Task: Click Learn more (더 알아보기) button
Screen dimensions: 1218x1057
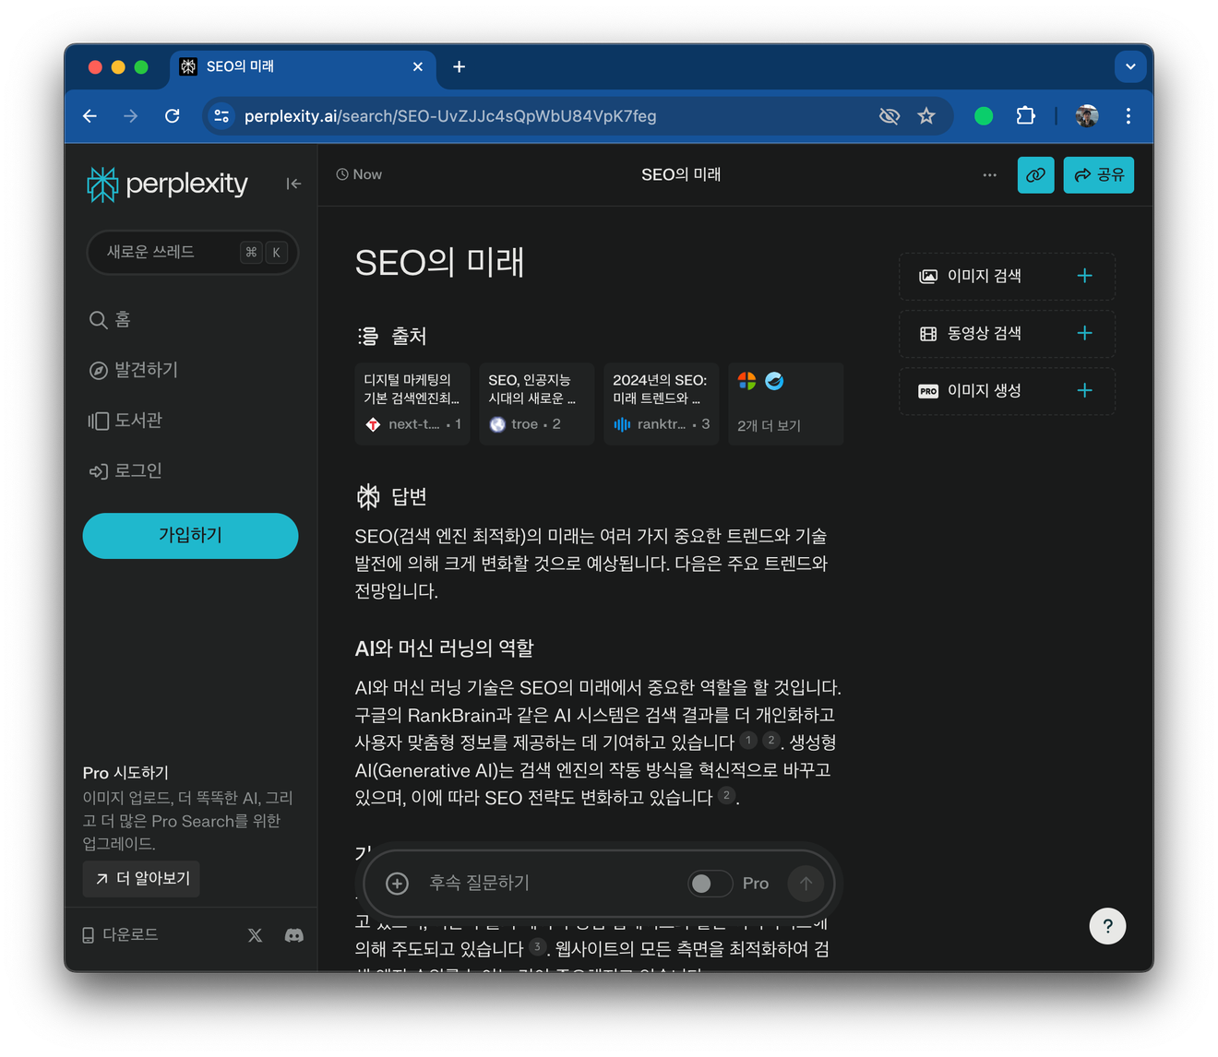Action: pos(141,878)
